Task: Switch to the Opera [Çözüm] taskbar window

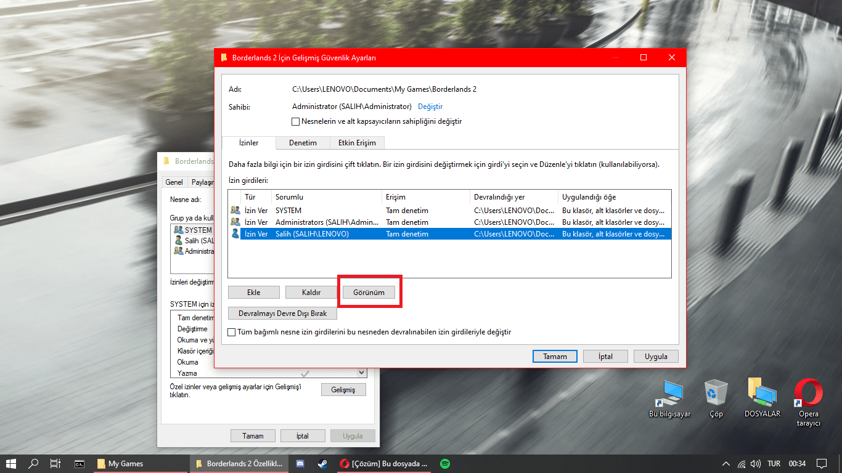Action: pos(385,464)
